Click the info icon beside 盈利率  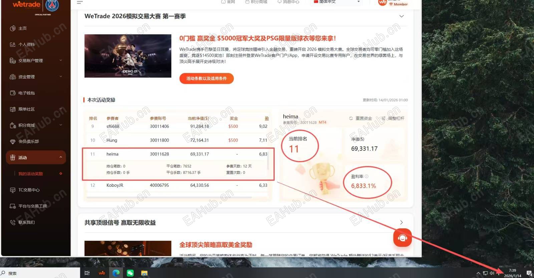click(x=366, y=176)
